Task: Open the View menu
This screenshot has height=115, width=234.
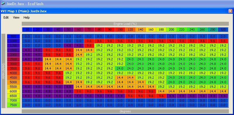Action: [x=16, y=18]
